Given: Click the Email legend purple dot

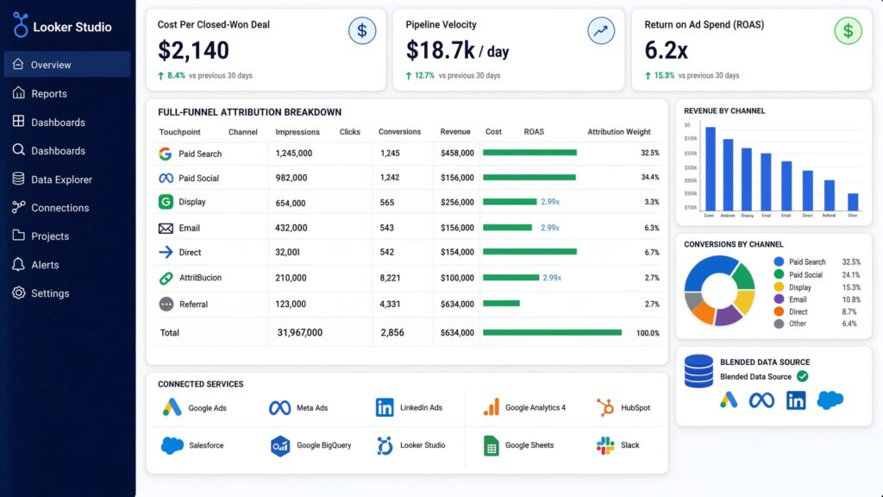Looking at the screenshot, I should [x=779, y=299].
